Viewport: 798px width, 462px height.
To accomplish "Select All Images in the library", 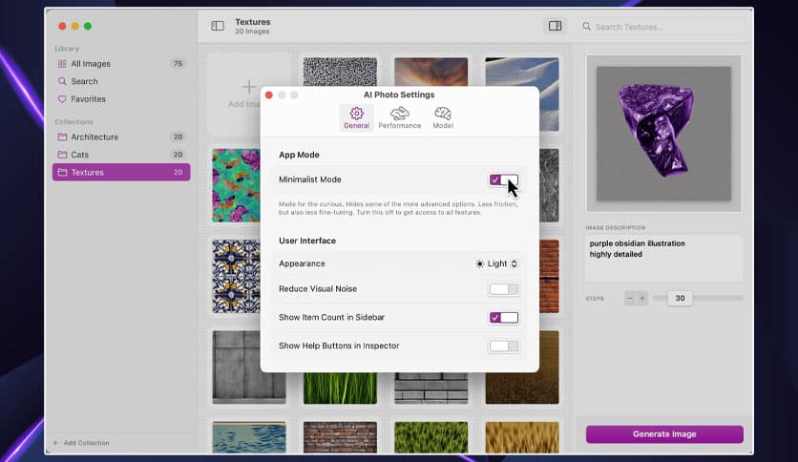I will 121,64.
